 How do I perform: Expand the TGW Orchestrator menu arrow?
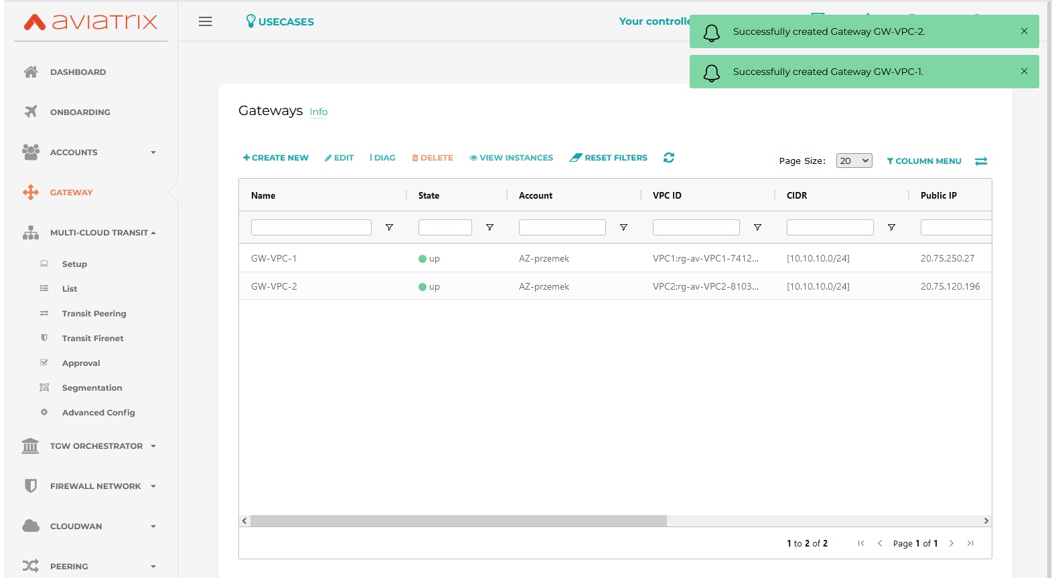click(x=153, y=446)
